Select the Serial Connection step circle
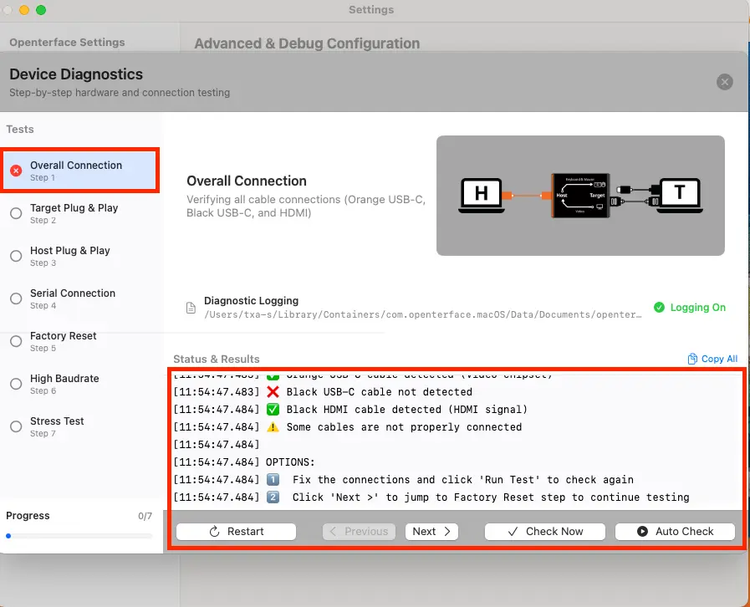Viewport: 750px width, 607px height. pyautogui.click(x=16, y=298)
